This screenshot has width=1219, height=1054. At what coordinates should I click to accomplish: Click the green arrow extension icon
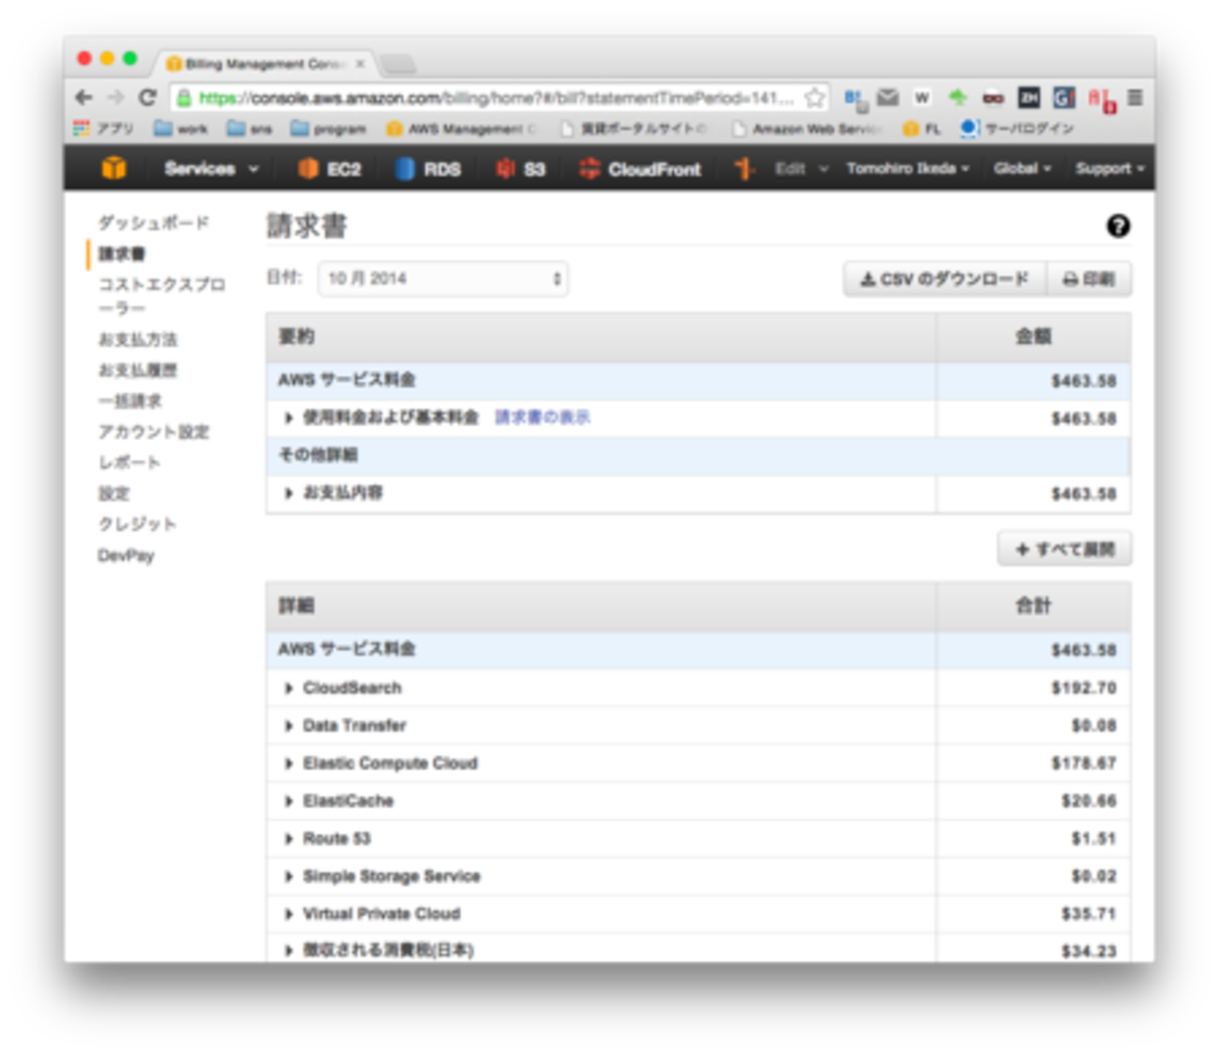pos(957,98)
